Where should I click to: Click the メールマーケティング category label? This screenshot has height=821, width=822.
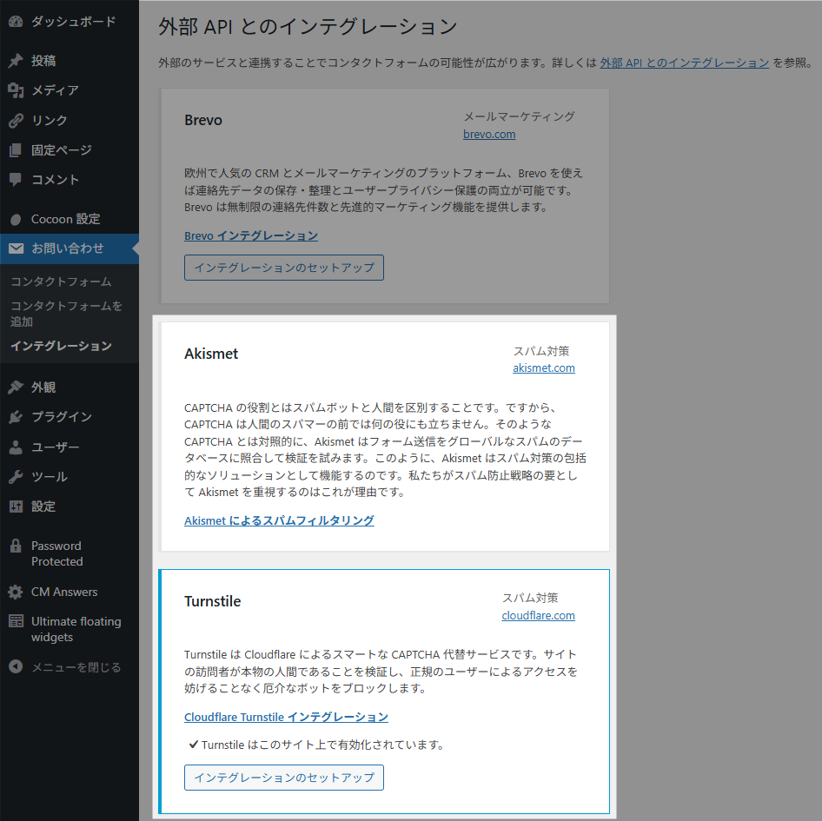519,116
